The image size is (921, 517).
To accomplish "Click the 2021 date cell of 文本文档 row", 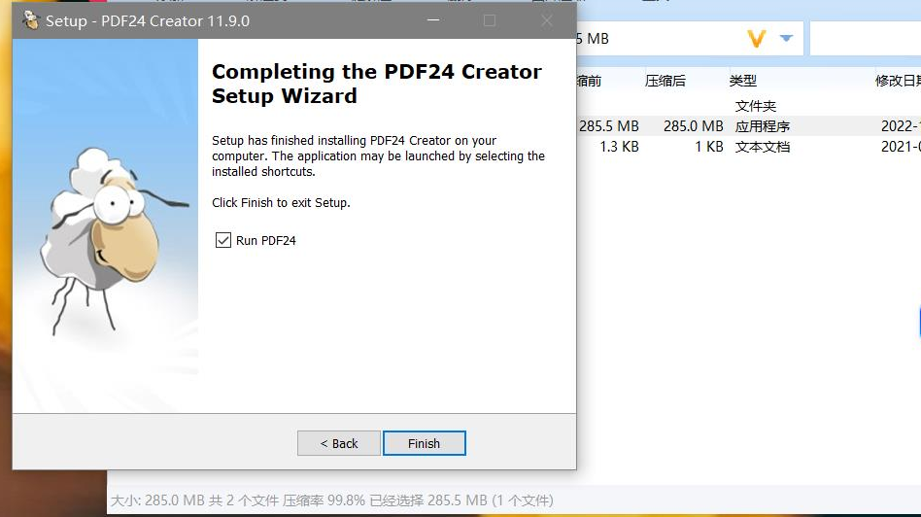I will [901, 147].
